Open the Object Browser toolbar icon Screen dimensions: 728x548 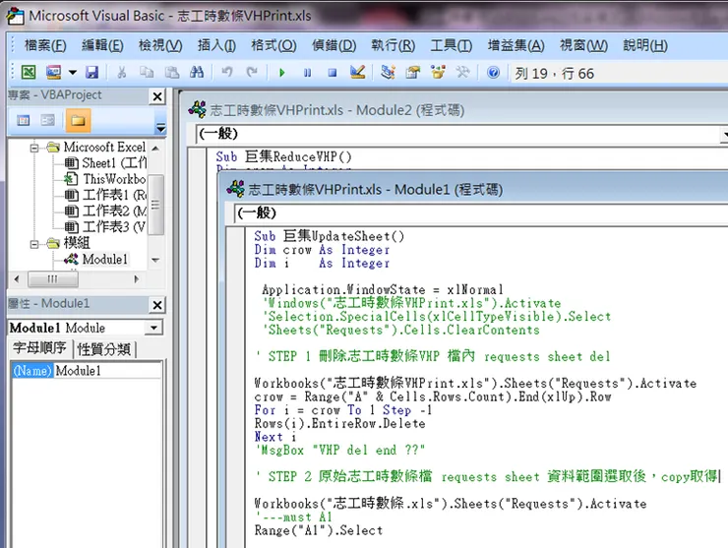pyautogui.click(x=438, y=72)
